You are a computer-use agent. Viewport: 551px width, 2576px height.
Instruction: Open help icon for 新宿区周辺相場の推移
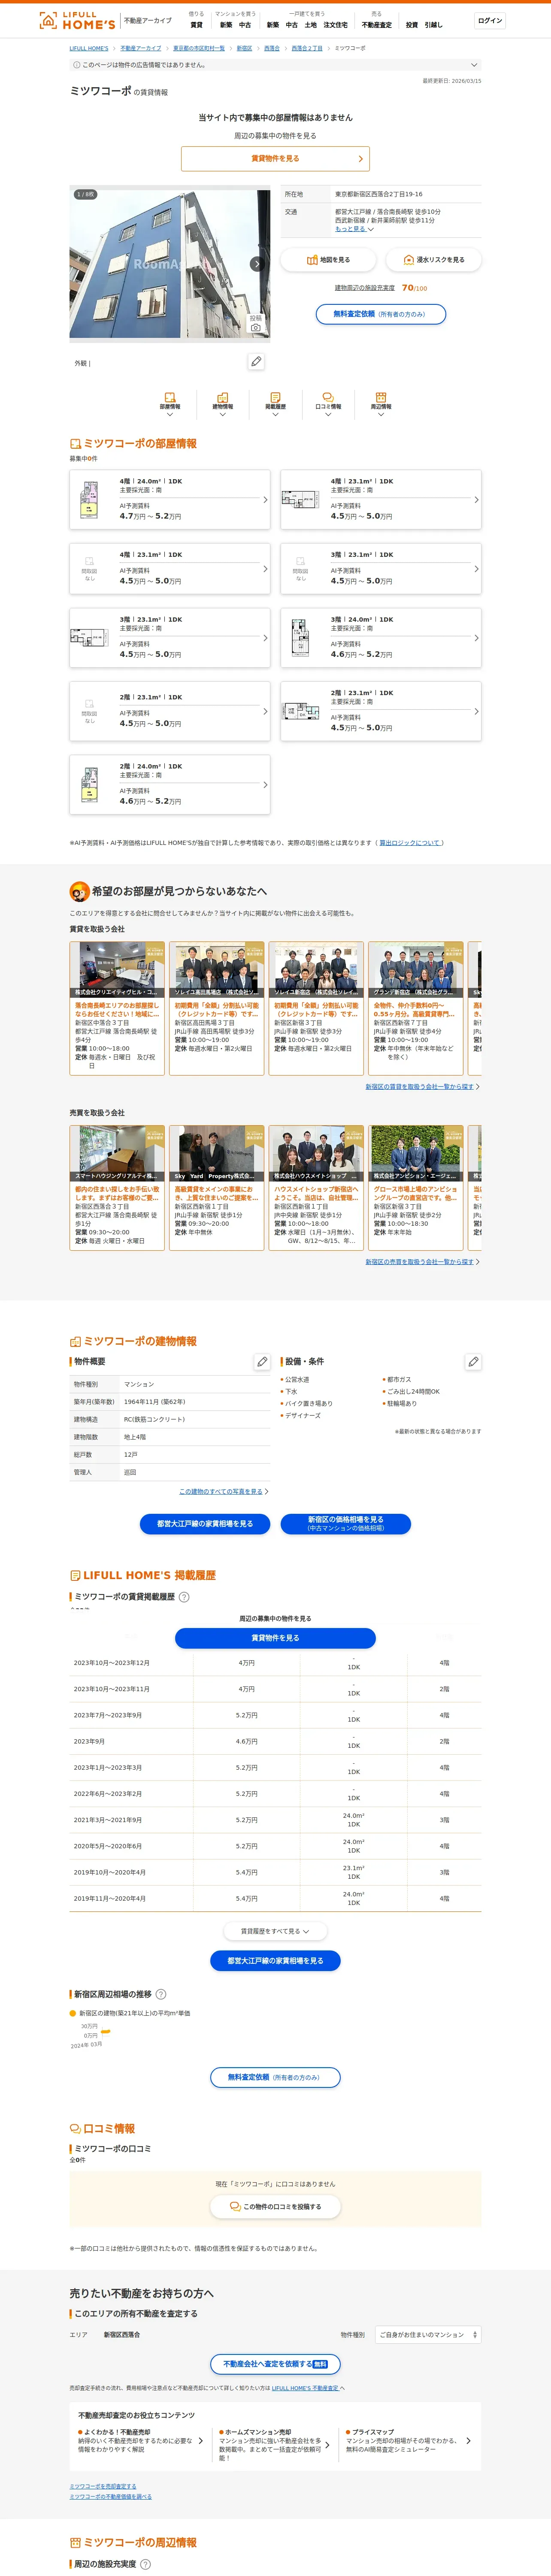[161, 1994]
